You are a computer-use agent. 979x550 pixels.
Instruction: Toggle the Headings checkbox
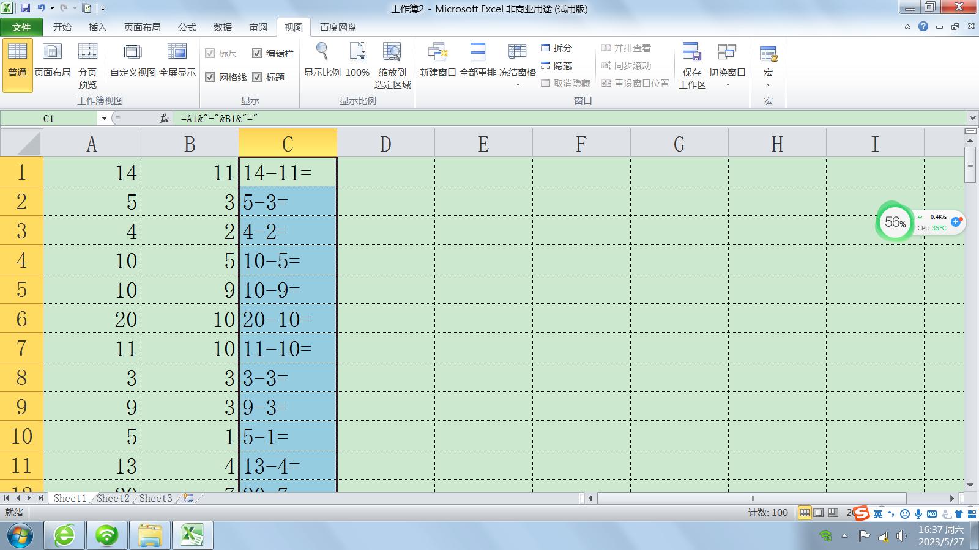(x=257, y=77)
